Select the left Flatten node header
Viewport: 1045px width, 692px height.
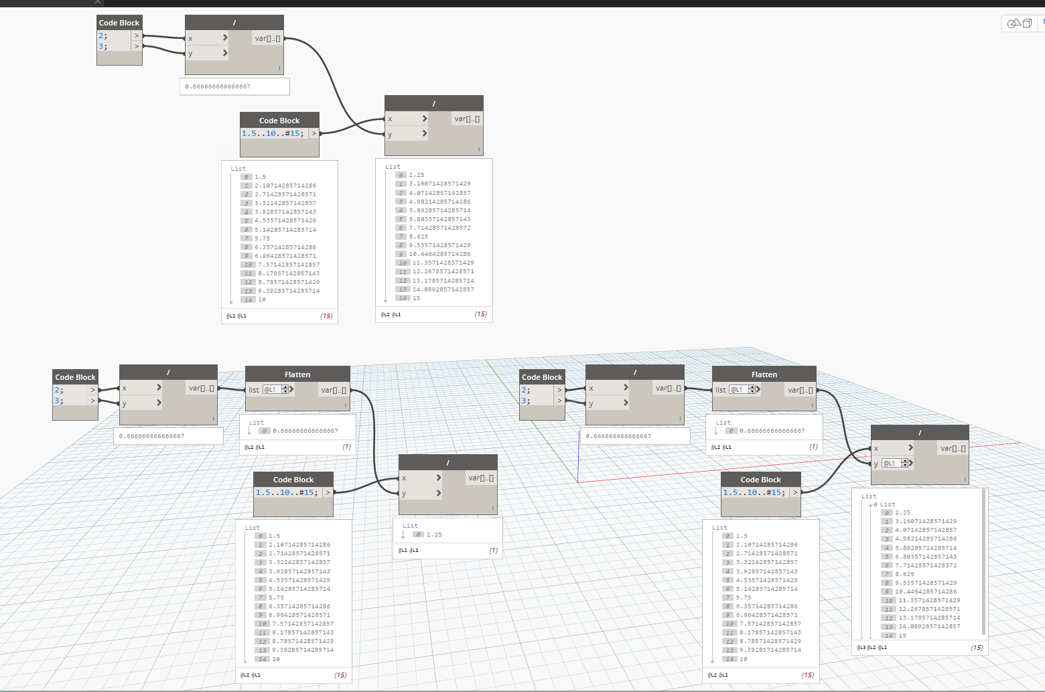coord(297,374)
